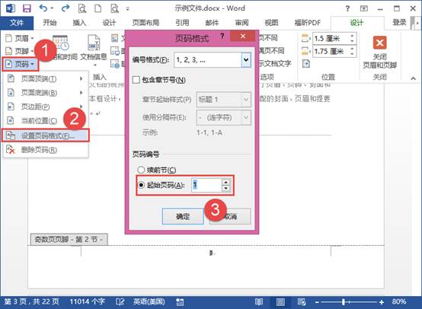The image size is (422, 309).
Task: Open the Footer dropdown button
Action: (x=19, y=51)
